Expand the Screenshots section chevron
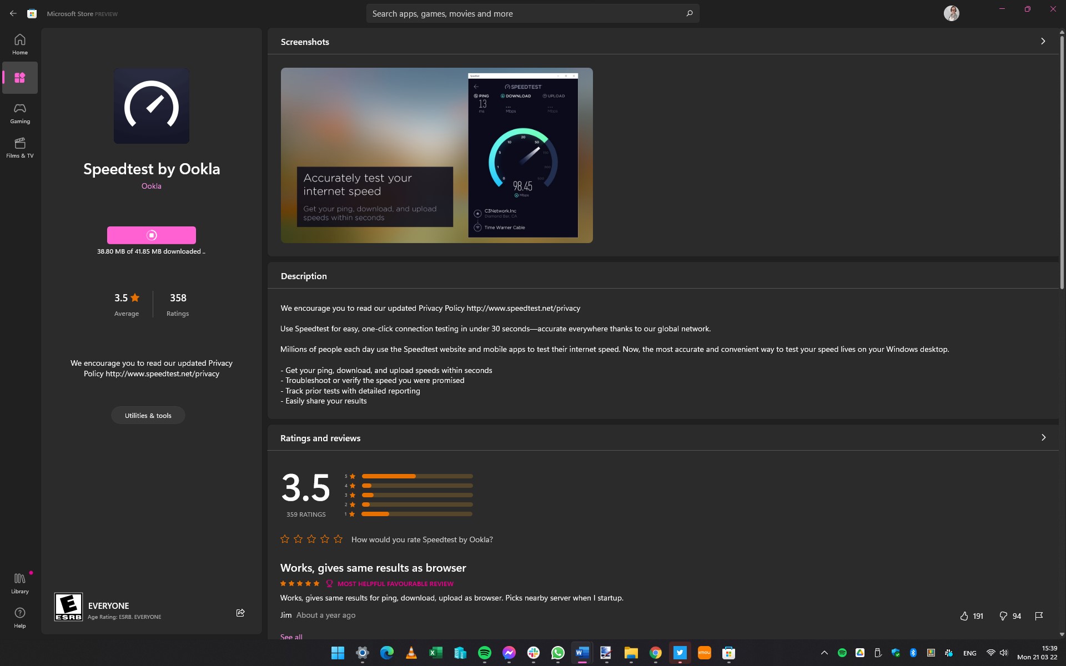1066x666 pixels. 1043,42
